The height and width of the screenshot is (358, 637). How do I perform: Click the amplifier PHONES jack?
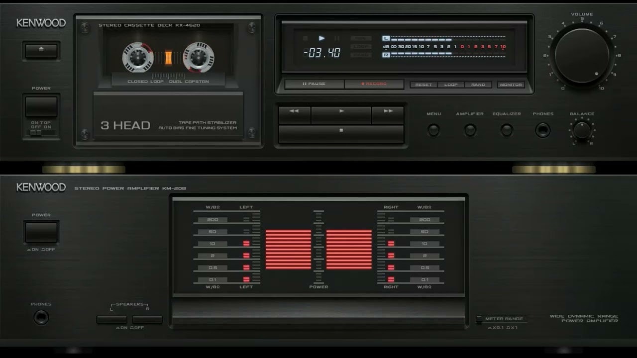(41, 317)
